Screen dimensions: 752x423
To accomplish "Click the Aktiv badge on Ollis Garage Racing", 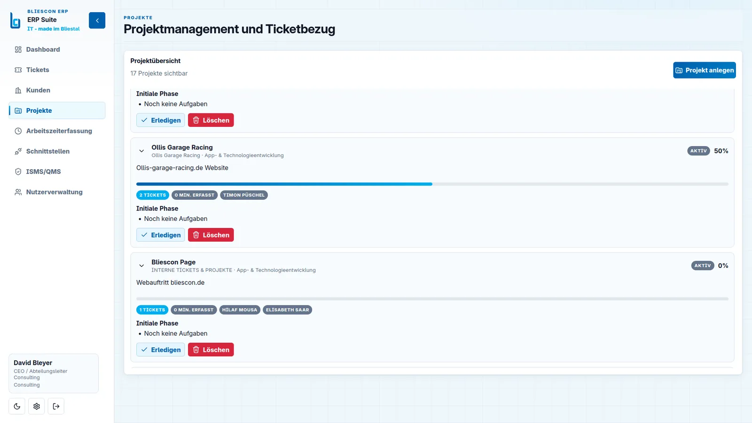I will 698,151.
